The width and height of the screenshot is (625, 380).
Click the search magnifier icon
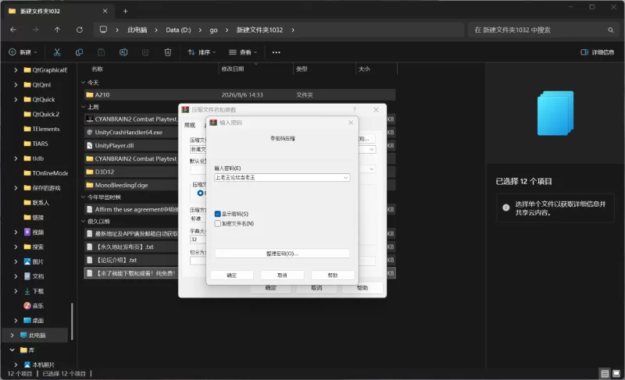[x=611, y=30]
